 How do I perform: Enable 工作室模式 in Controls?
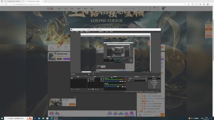(x=154, y=84)
